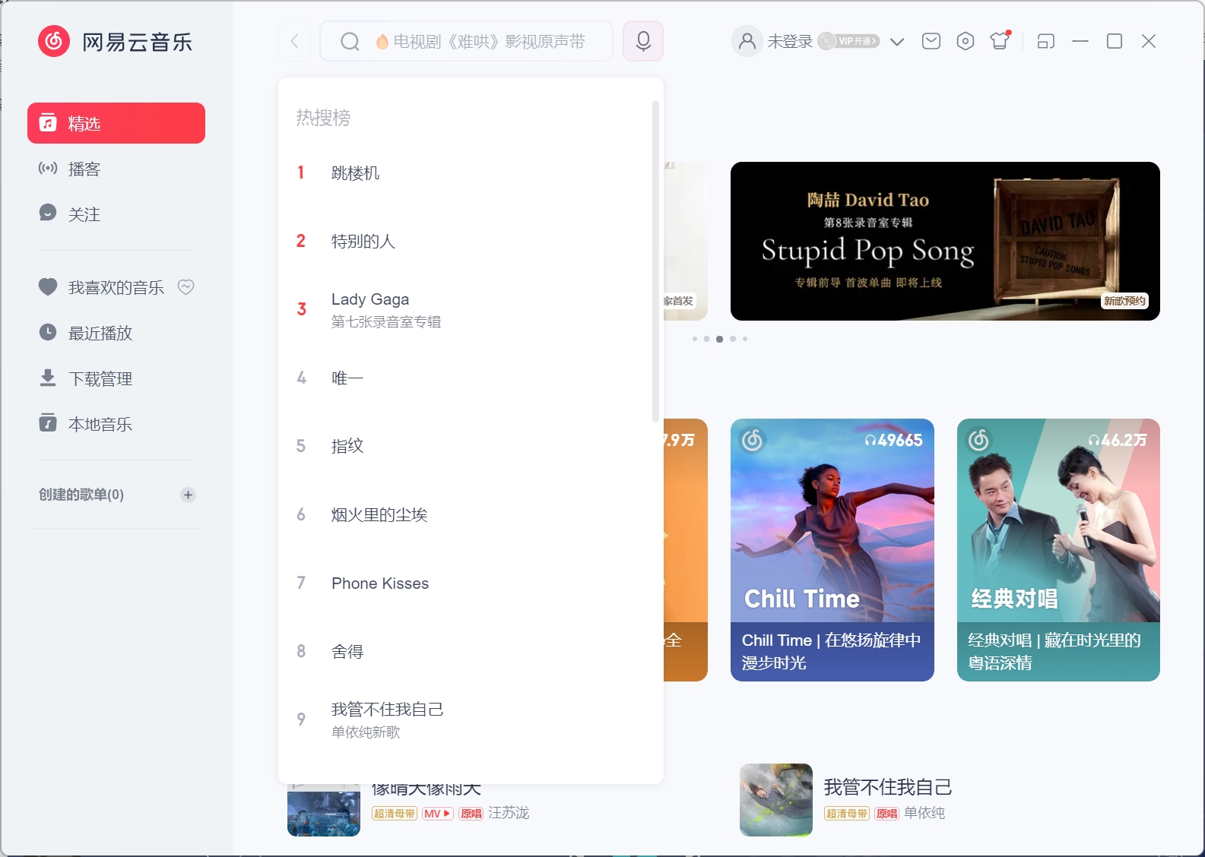1205x857 pixels.
Task: Click the 新歌预约 tag on banner
Action: click(1124, 301)
